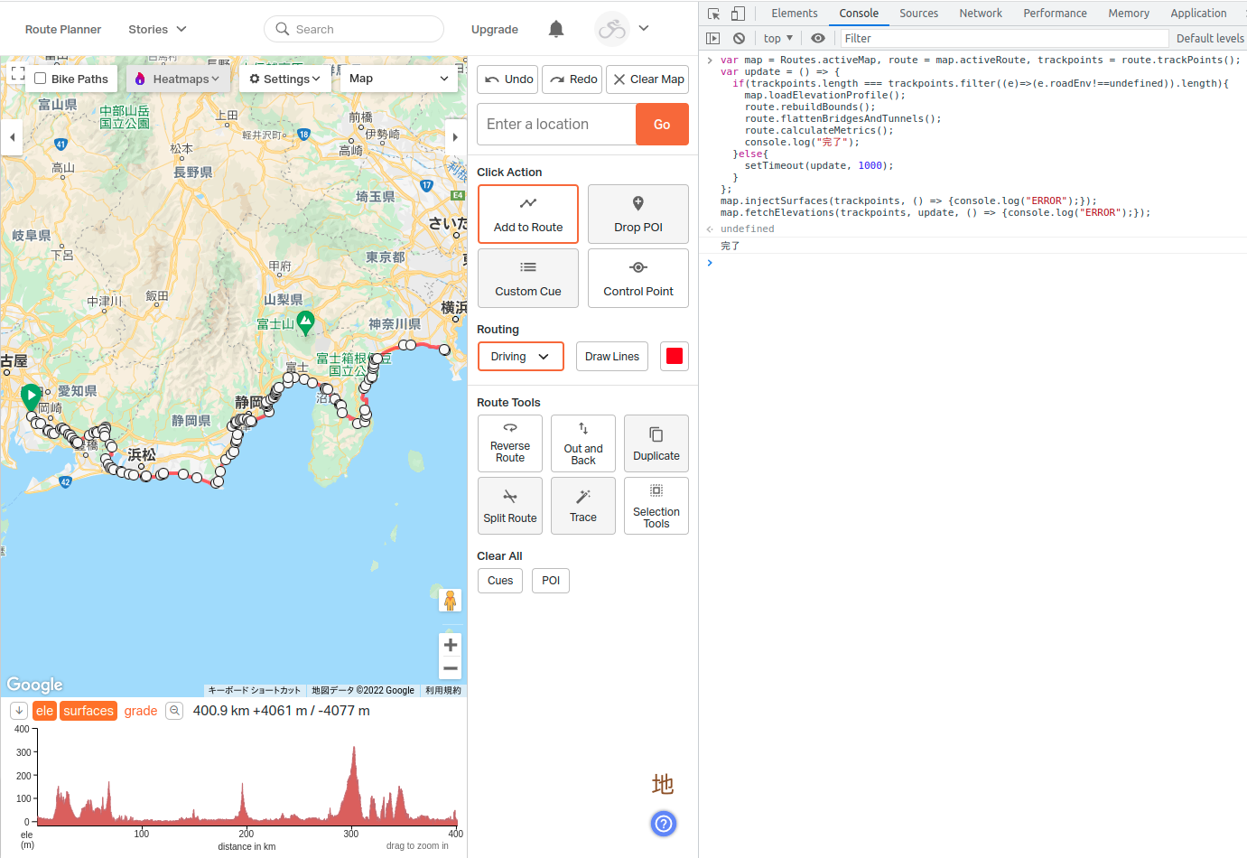1247x858 pixels.
Task: Open the cyclist profile avatar
Action: (611, 29)
